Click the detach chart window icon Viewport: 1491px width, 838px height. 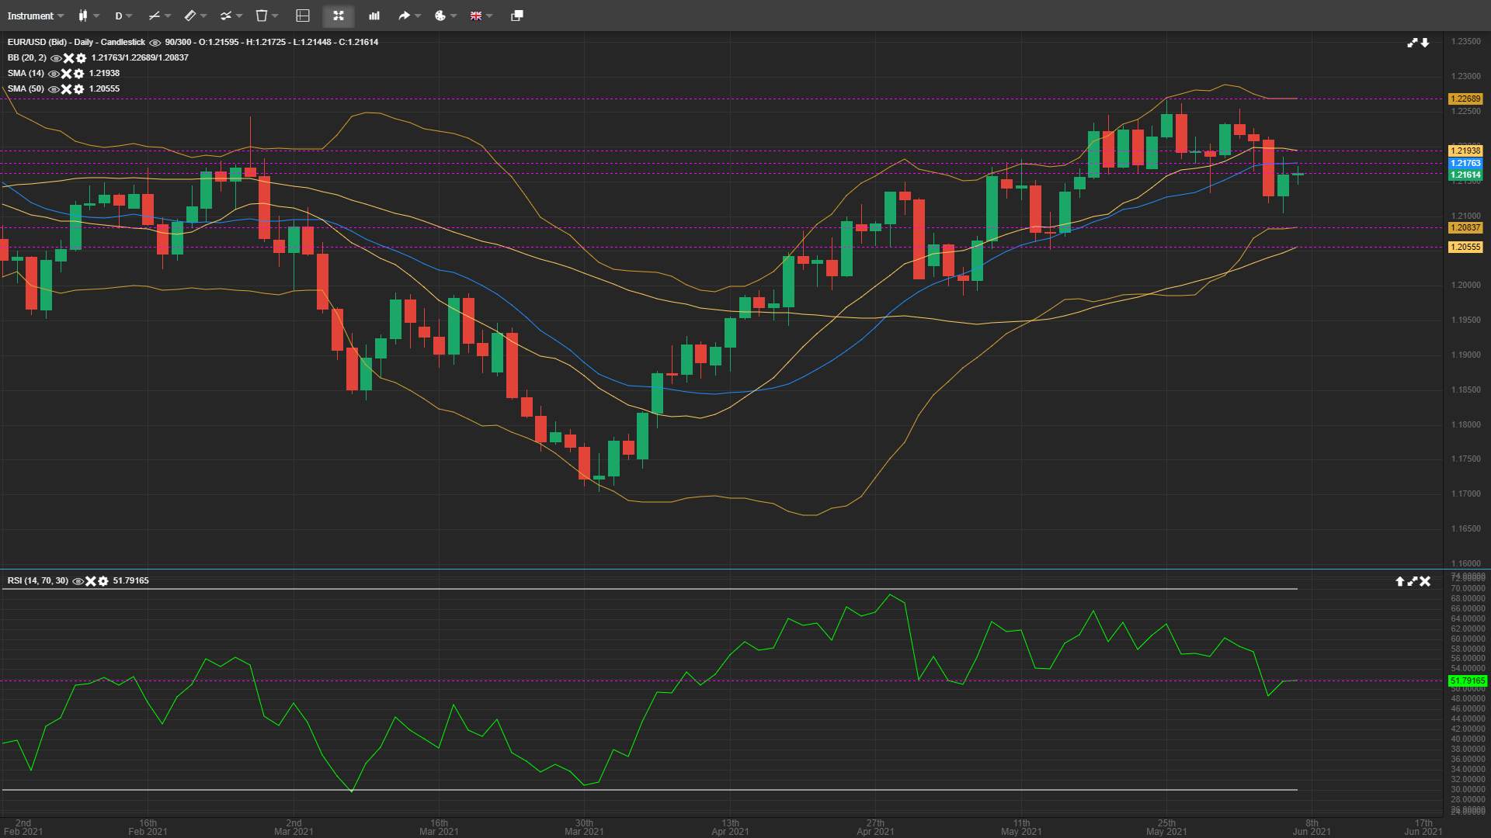point(516,16)
